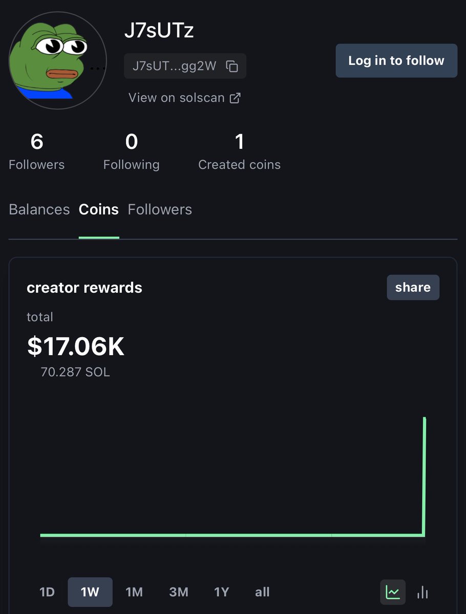Click the external link icon beside solscan
466x614 pixels.
(x=235, y=98)
